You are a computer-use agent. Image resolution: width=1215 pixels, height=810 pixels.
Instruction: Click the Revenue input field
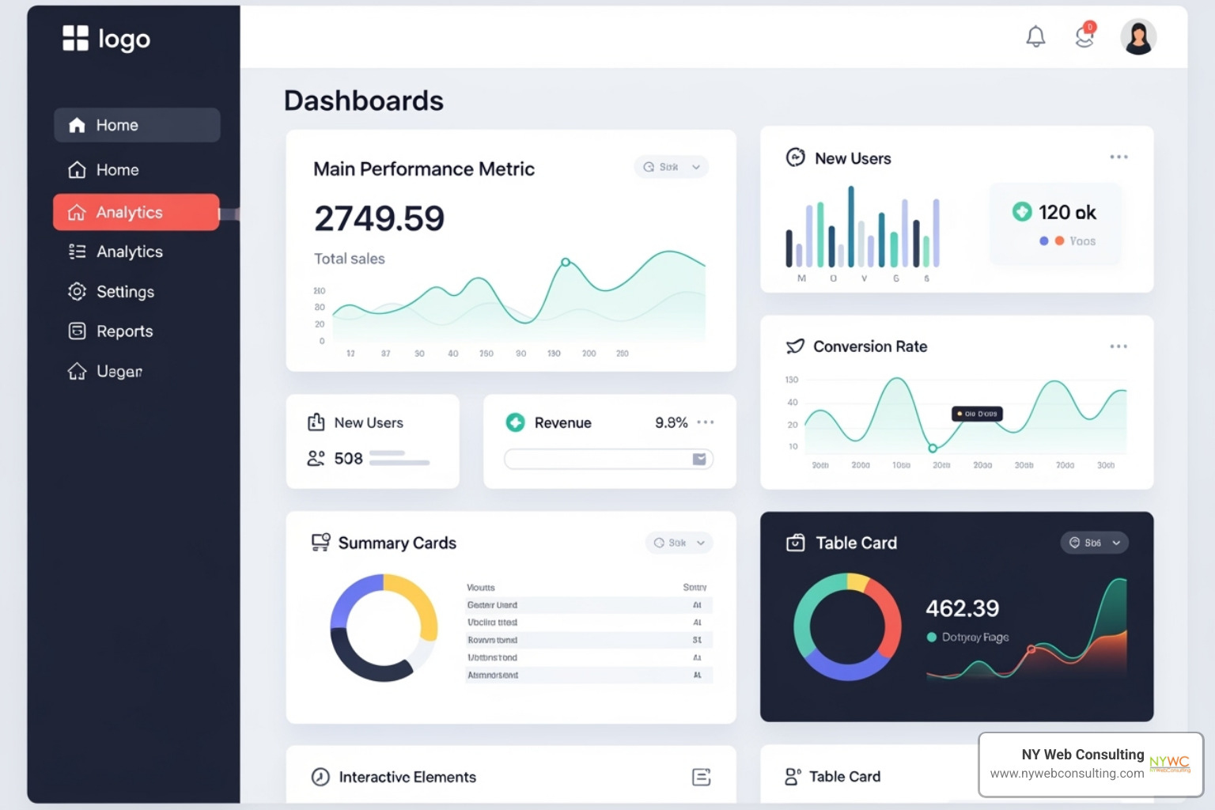coord(608,459)
